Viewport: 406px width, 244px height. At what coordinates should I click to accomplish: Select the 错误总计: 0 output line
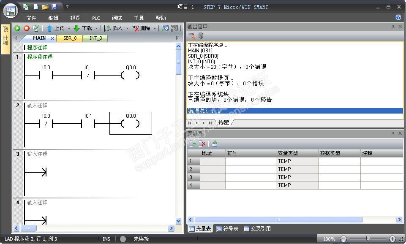tap(295, 111)
